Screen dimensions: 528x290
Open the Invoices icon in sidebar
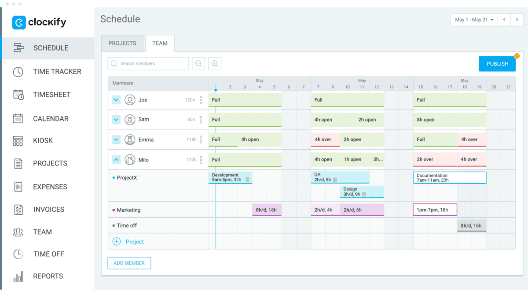tap(18, 209)
